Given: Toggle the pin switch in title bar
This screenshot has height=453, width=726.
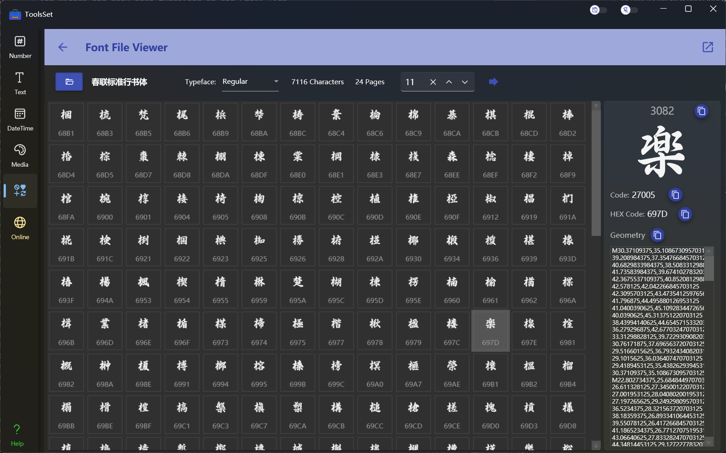Looking at the screenshot, I should (629, 10).
